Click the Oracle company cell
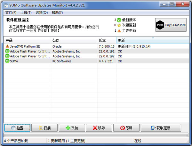Screen dimensions: 192x146 pos(57,46)
